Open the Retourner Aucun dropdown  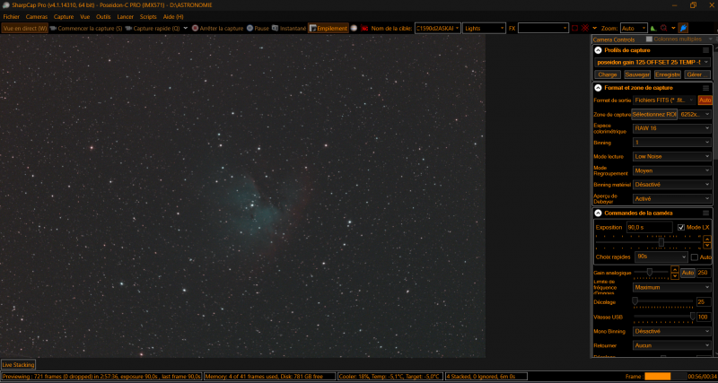[x=671, y=345]
